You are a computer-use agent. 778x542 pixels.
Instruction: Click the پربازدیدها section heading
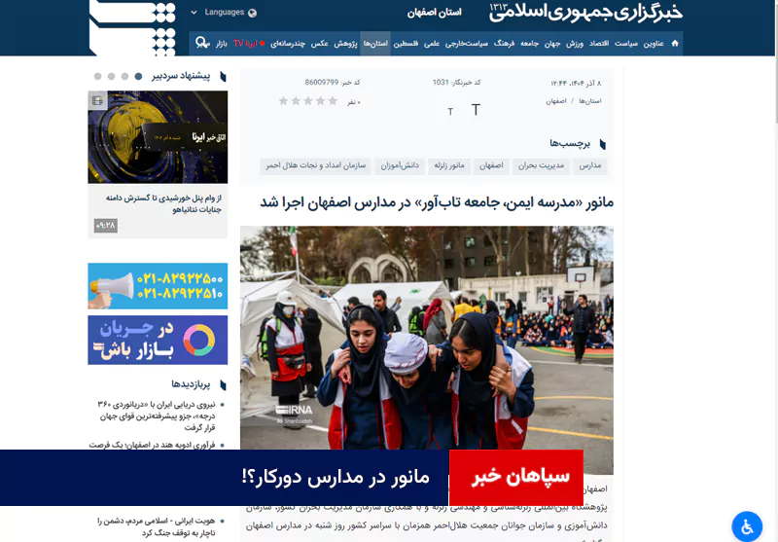[x=191, y=384]
